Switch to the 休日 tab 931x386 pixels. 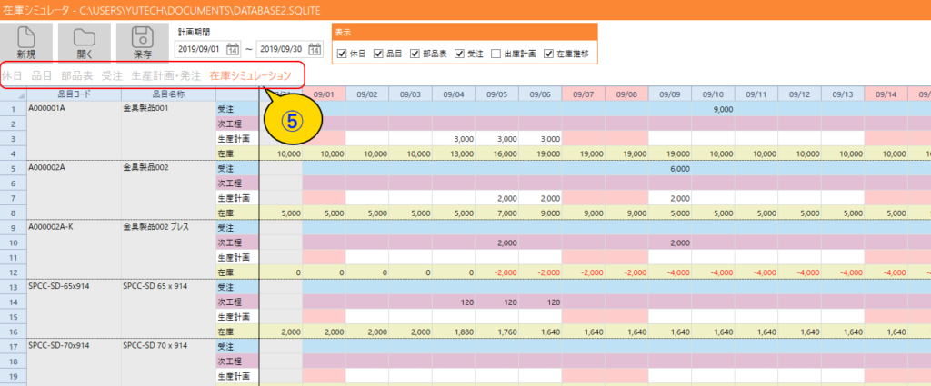[x=13, y=75]
